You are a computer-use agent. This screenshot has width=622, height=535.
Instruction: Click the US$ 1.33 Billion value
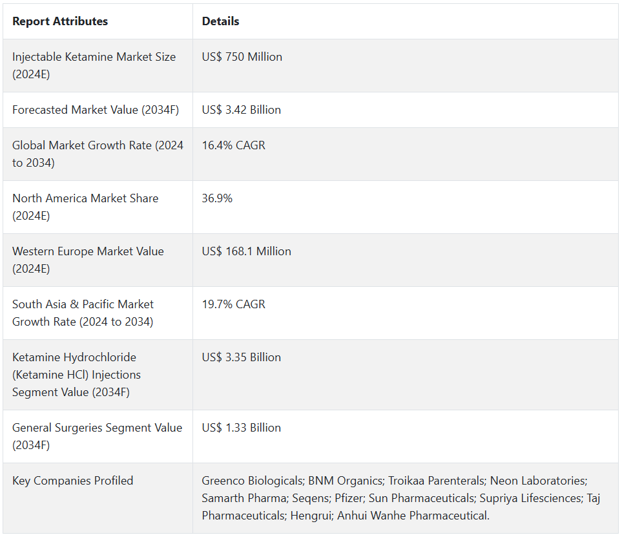coord(241,428)
